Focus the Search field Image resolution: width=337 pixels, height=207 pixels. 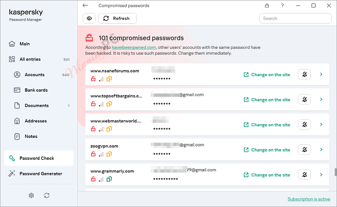[x=295, y=18]
